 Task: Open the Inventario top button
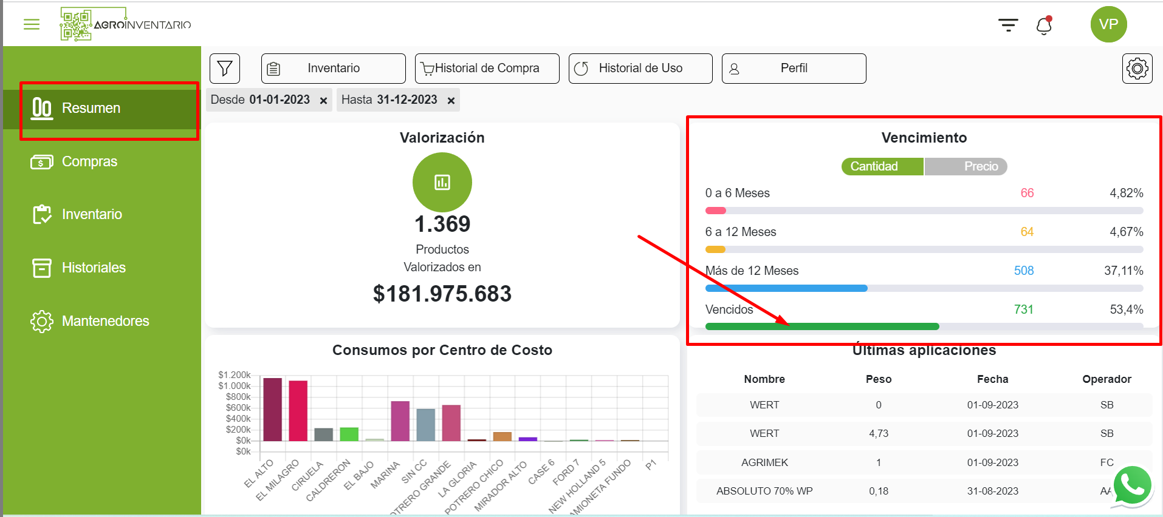pyautogui.click(x=333, y=69)
